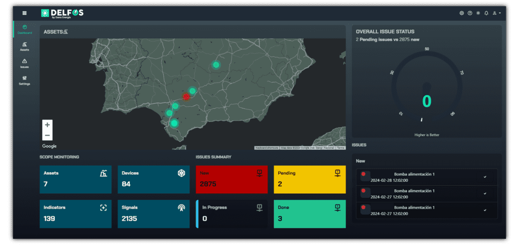Open the yellow Pending issues card
The height and width of the screenshot is (245, 519).
pyautogui.click(x=310, y=179)
